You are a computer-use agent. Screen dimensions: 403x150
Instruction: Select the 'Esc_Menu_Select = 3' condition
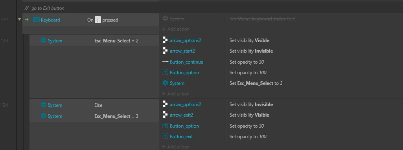(116, 116)
